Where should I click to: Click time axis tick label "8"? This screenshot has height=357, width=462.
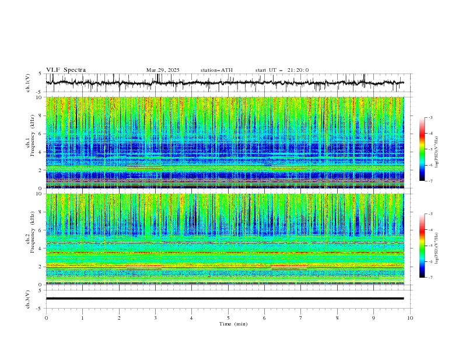[337, 318]
